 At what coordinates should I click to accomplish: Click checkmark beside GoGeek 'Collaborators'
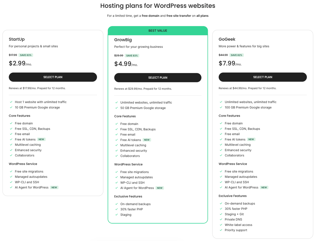[221, 155]
